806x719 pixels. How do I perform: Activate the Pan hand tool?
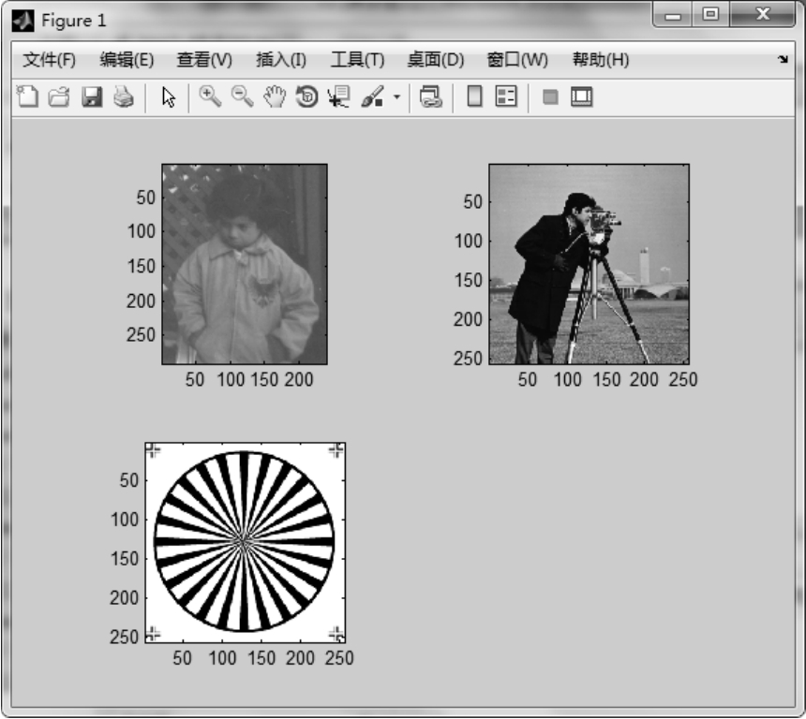(274, 96)
